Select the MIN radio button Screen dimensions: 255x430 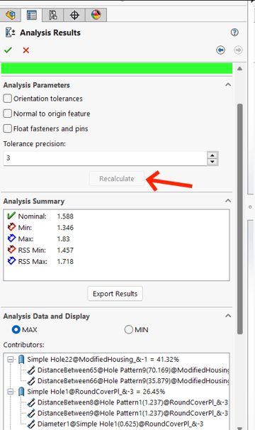tap(129, 329)
